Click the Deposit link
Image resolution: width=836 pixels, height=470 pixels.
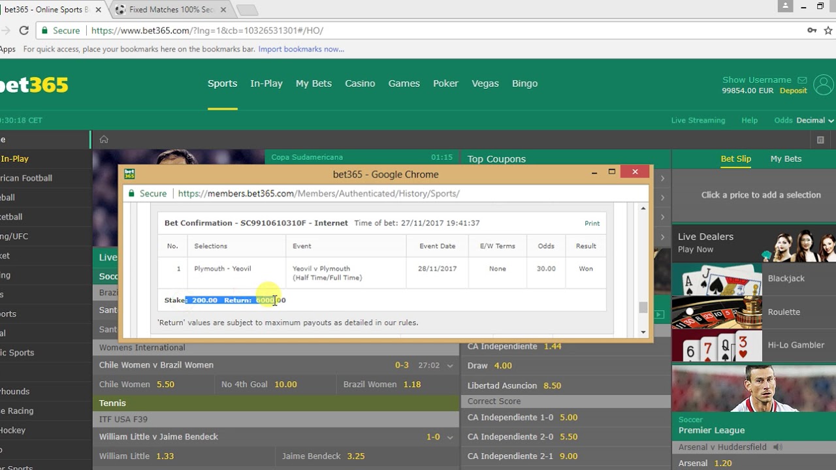click(794, 91)
